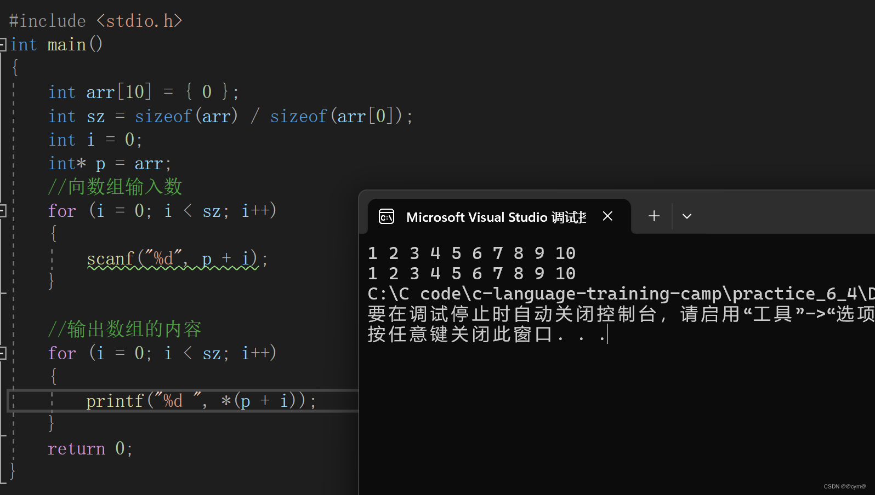Click the return 0 statement
This screenshot has height=495, width=875.
(90, 448)
